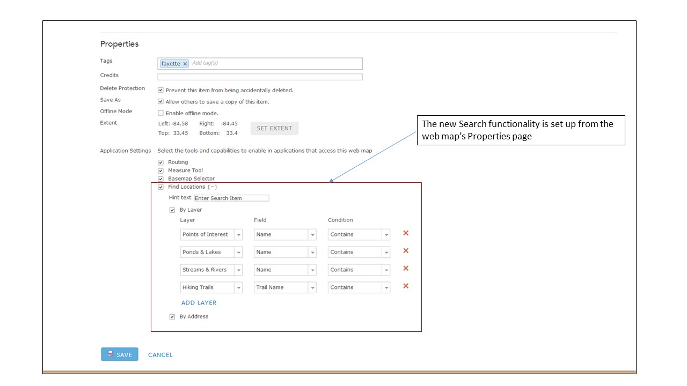Delete the Hiking Trails search row

coord(406,286)
